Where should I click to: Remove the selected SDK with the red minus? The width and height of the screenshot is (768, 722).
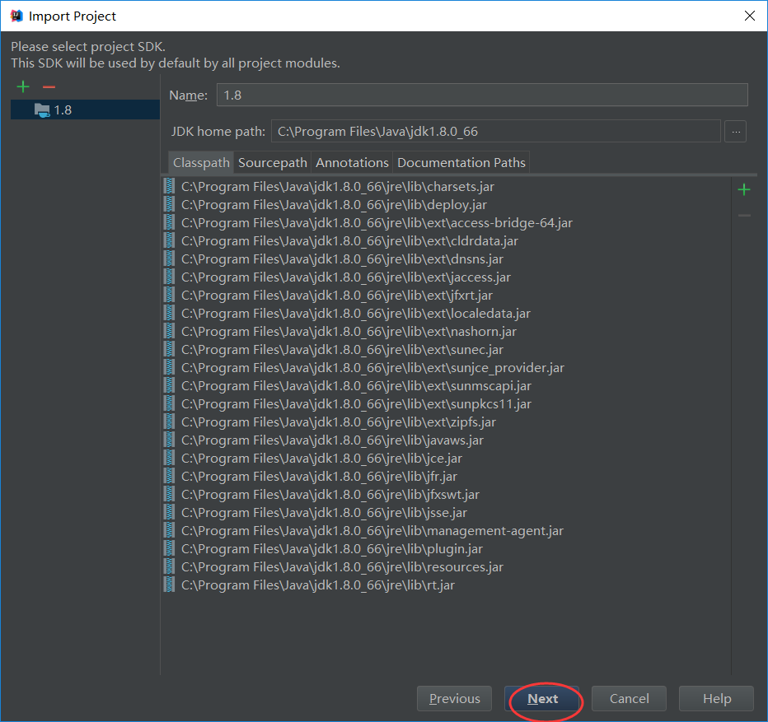pyautogui.click(x=49, y=87)
